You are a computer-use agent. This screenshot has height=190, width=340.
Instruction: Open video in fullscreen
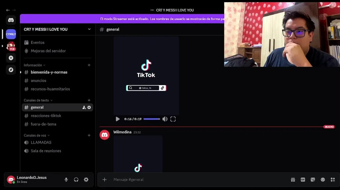click(173, 119)
